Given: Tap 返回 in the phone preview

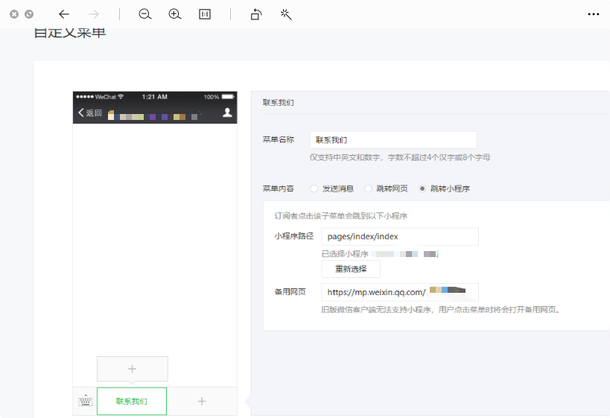Looking at the screenshot, I should coord(90,113).
